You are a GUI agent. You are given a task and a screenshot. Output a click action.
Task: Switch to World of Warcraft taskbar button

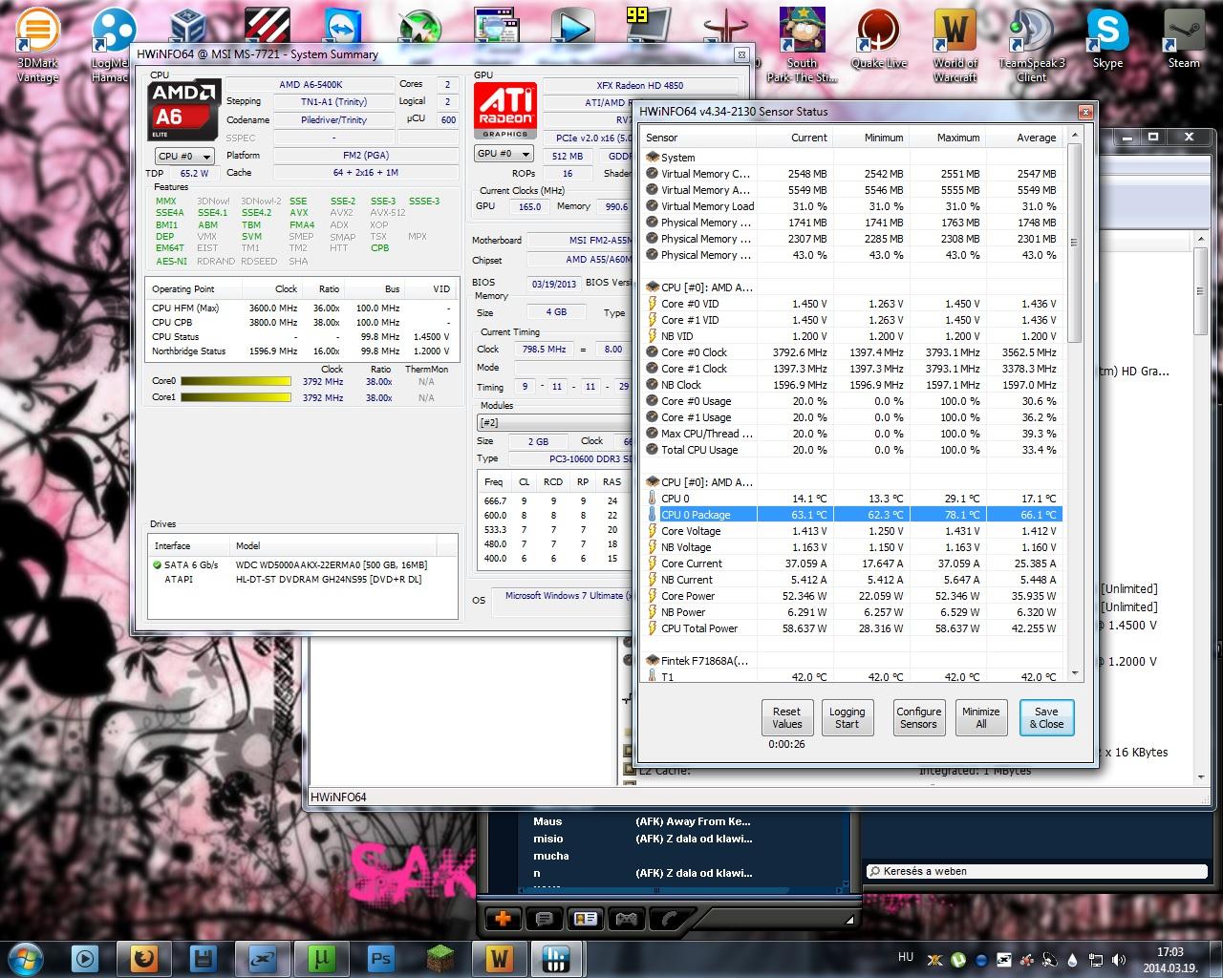click(x=500, y=958)
